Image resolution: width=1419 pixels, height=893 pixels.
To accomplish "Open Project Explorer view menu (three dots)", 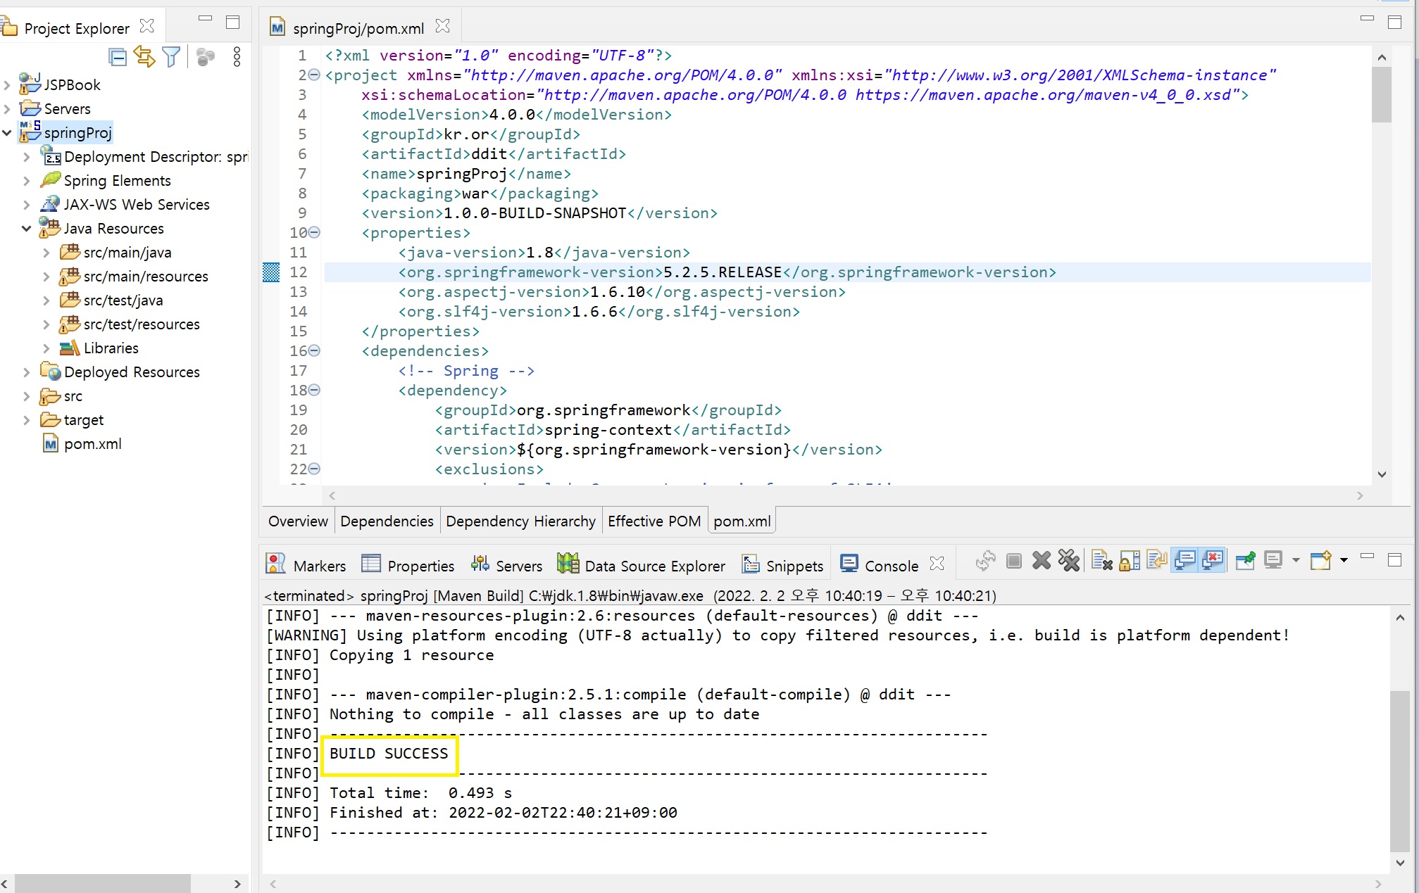I will click(237, 57).
